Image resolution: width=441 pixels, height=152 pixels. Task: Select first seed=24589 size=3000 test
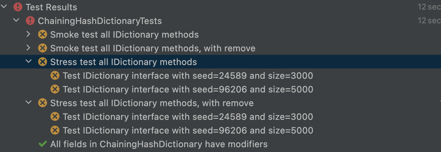tap(188, 76)
